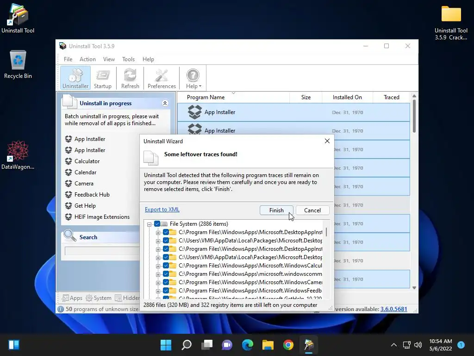
Task: Click the Search magnifier icon in side panel
Action: point(70,235)
